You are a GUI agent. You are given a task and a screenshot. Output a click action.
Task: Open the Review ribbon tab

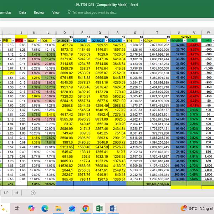pos(39,12)
